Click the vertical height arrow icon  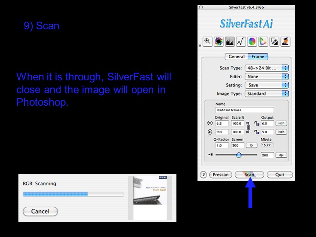tap(210, 132)
